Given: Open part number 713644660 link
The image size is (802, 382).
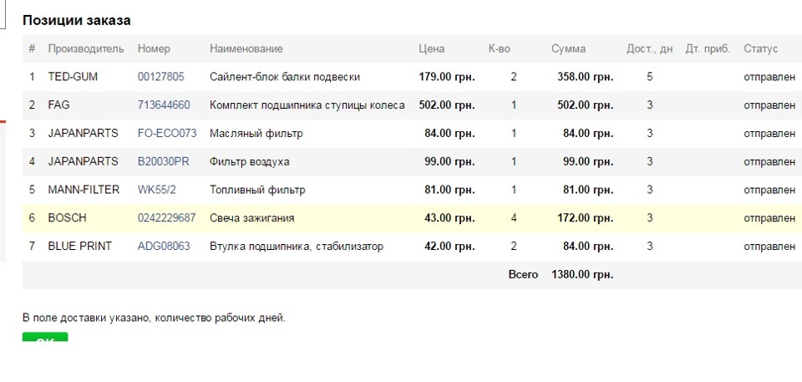Looking at the screenshot, I should (x=164, y=105).
